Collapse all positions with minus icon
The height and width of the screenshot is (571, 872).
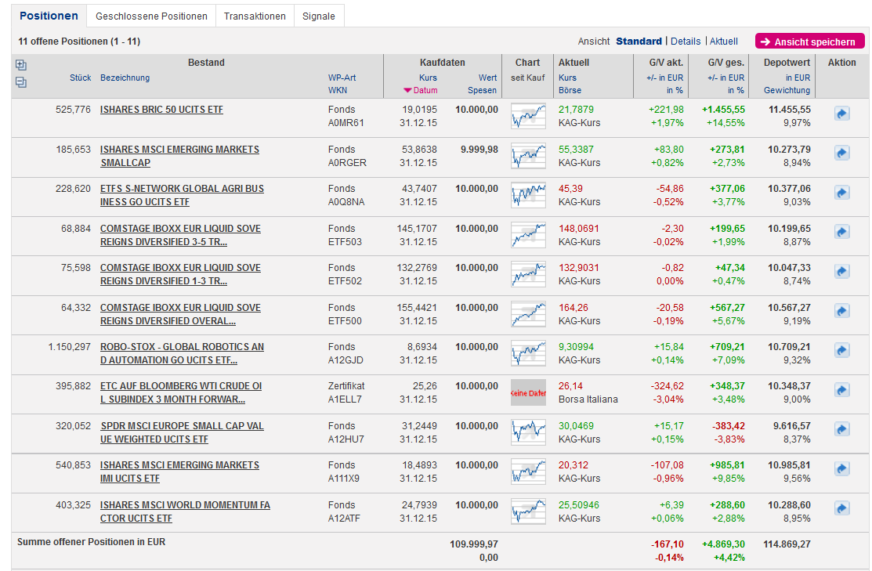coord(21,82)
